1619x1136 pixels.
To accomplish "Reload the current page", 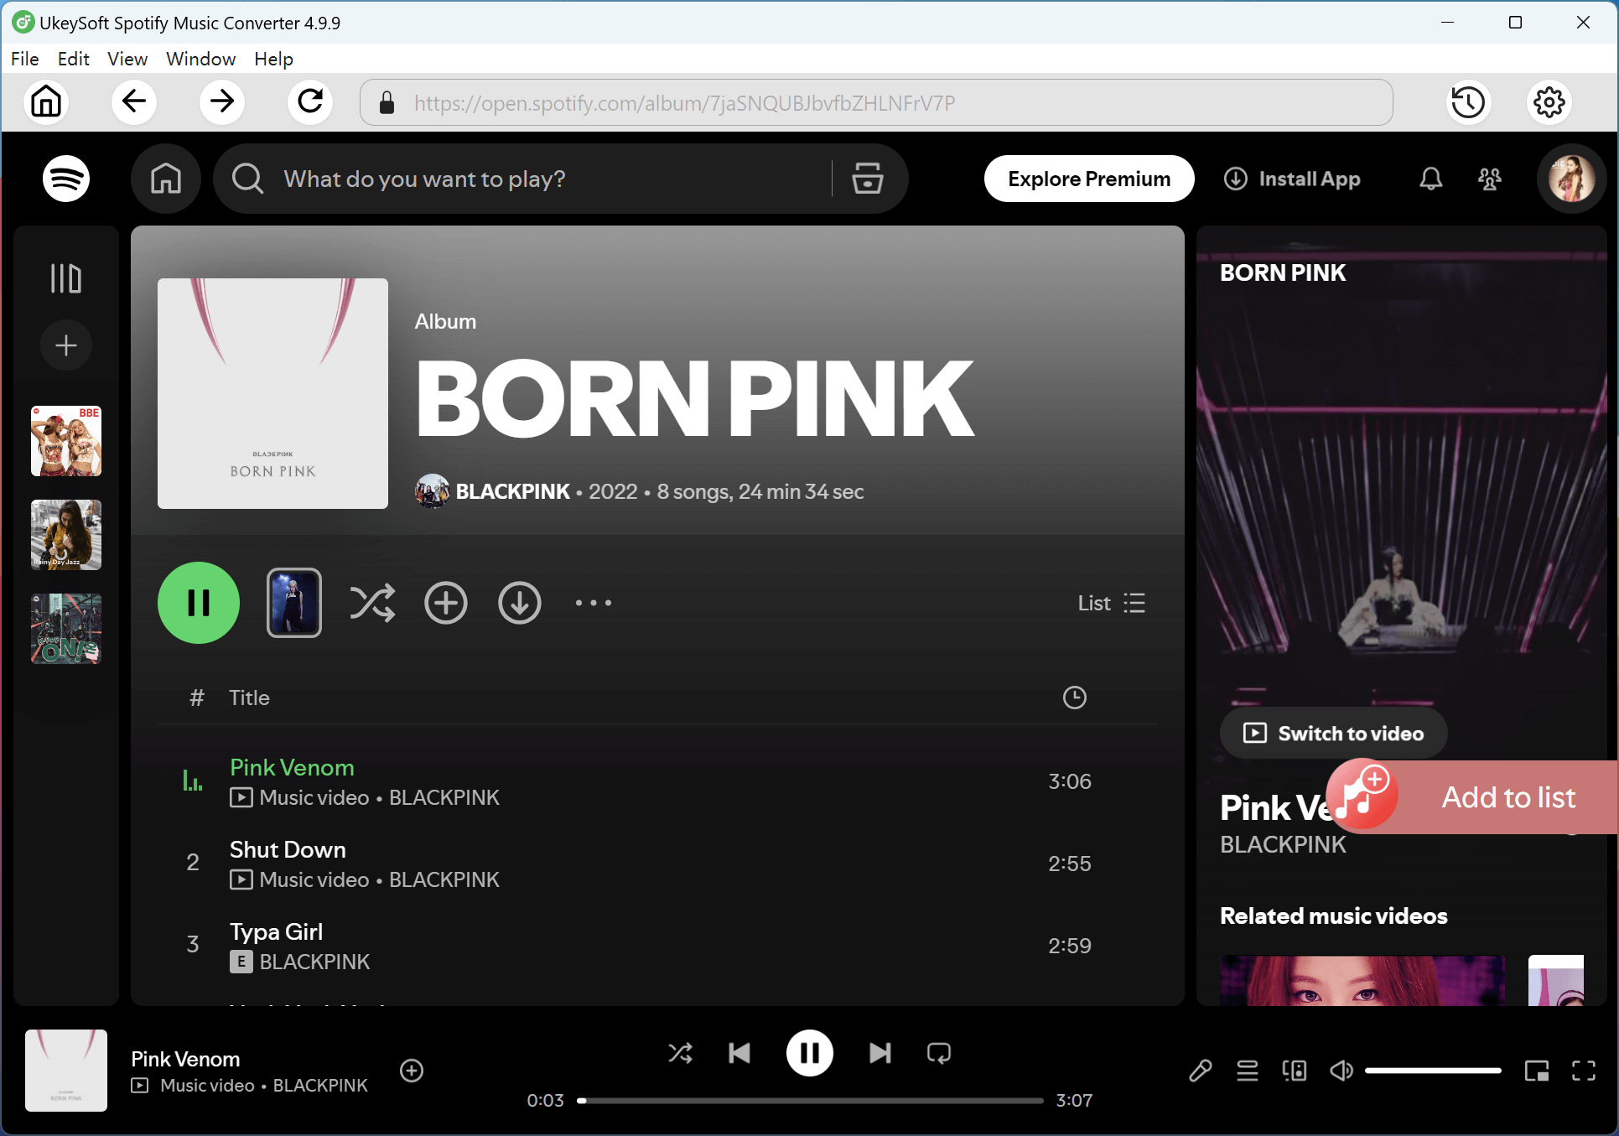I will pyautogui.click(x=310, y=101).
